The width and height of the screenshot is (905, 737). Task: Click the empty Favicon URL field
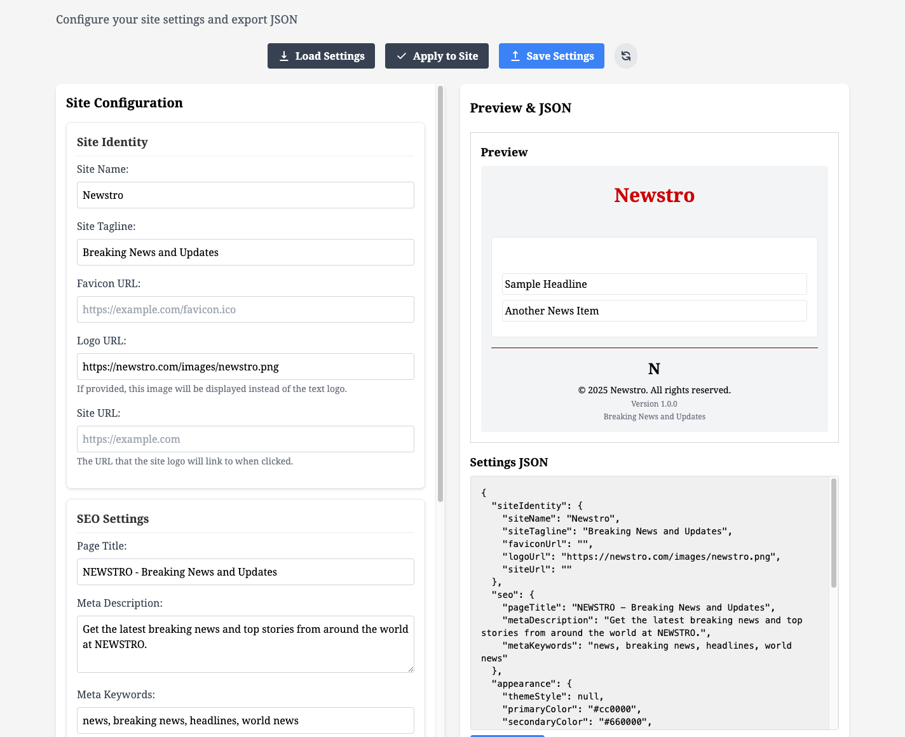coord(245,309)
